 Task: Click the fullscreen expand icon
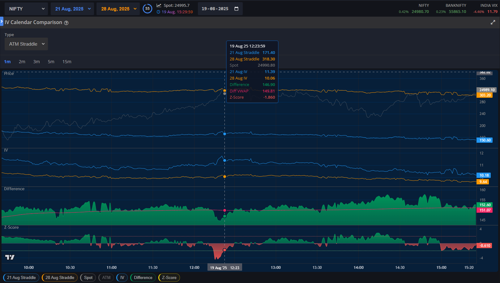(x=493, y=23)
